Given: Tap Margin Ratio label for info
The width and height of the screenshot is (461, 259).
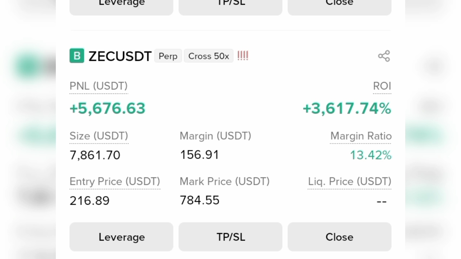Looking at the screenshot, I should click(x=361, y=136).
